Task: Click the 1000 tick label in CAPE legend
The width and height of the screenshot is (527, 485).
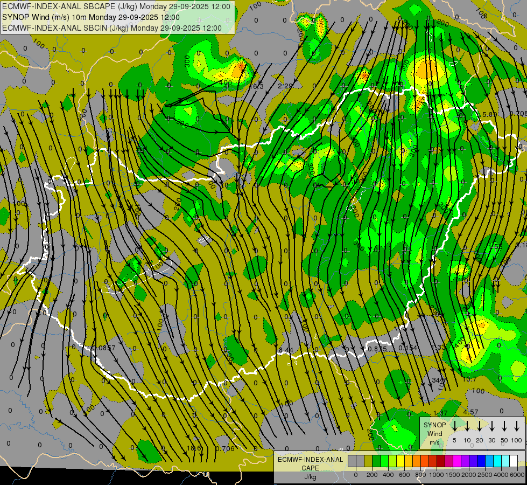Action: [437, 475]
